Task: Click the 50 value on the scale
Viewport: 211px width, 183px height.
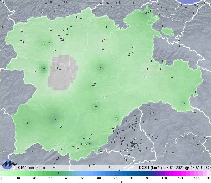Action: pyautogui.click(x=83, y=178)
